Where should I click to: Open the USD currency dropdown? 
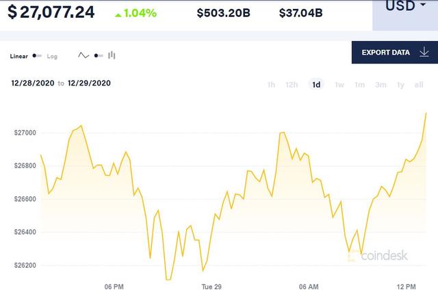[405, 8]
